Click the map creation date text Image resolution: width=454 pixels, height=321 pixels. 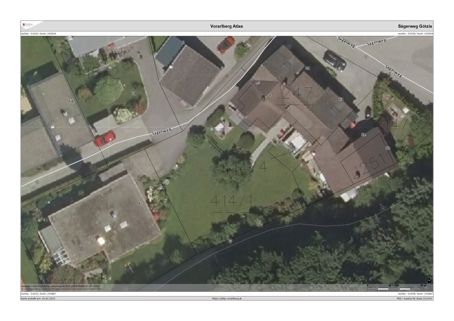click(38, 298)
